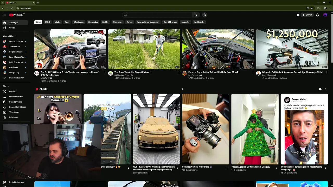The image size is (333, 187).
Task: Select the Müzik filter chip
Action: pyautogui.click(x=48, y=22)
